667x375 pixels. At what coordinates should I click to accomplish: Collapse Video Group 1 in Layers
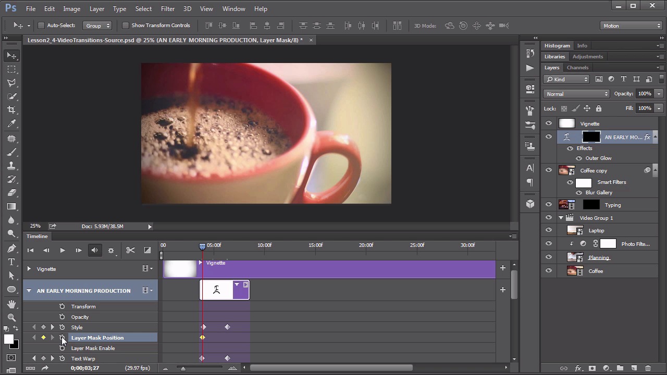coord(561,218)
